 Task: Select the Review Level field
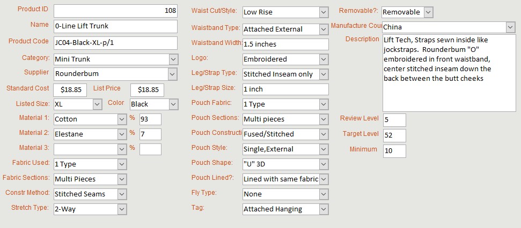coord(394,120)
